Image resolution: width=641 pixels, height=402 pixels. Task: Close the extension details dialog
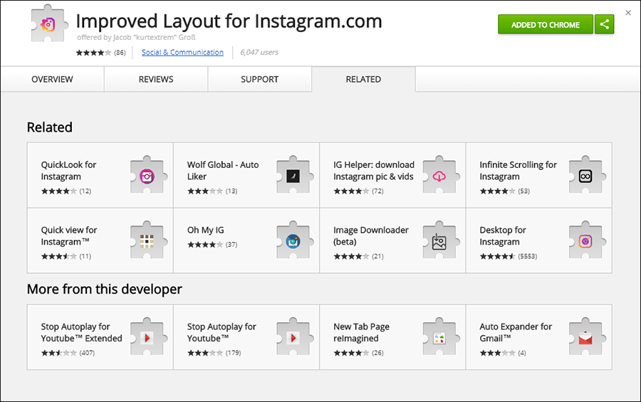click(628, 13)
